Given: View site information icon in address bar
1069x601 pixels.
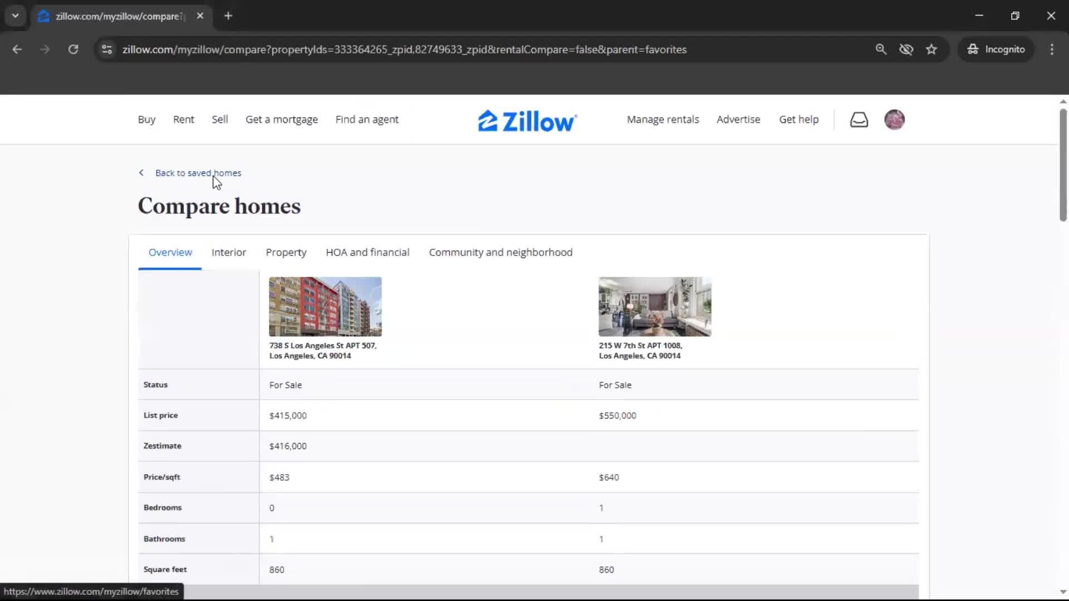Looking at the screenshot, I should pyautogui.click(x=107, y=50).
